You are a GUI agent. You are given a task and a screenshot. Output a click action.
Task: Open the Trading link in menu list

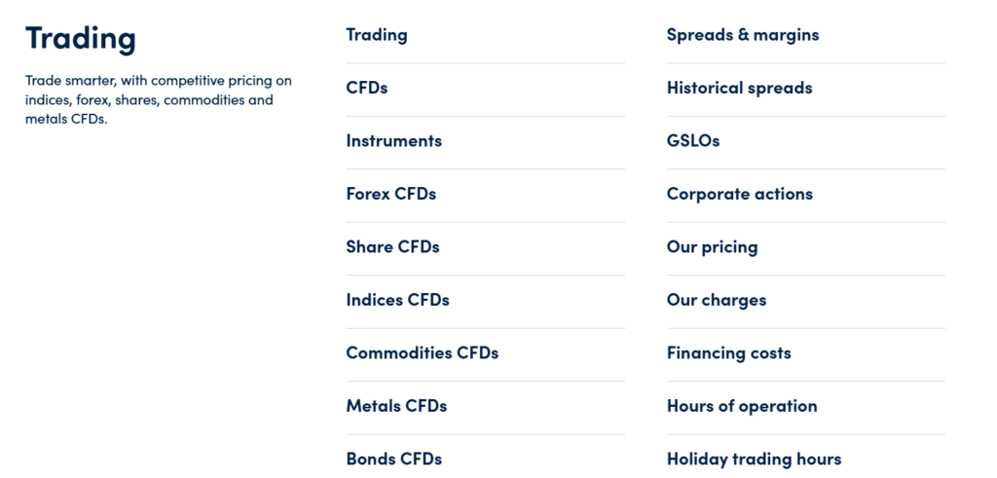click(x=377, y=35)
